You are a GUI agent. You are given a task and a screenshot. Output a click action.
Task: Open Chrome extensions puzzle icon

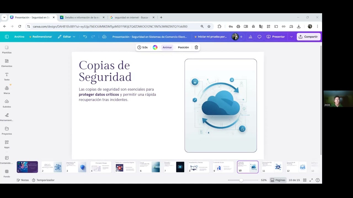(220, 26)
